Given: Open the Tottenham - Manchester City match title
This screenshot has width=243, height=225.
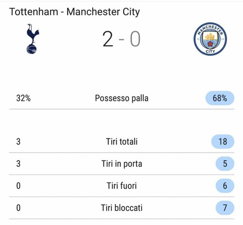Looking at the screenshot, I should tap(74, 12).
